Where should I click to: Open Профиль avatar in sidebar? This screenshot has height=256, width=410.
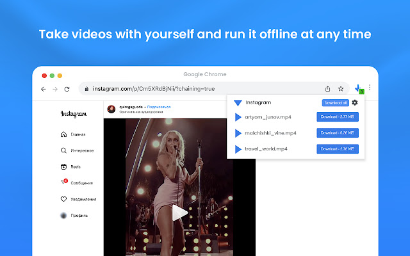[x=63, y=216]
